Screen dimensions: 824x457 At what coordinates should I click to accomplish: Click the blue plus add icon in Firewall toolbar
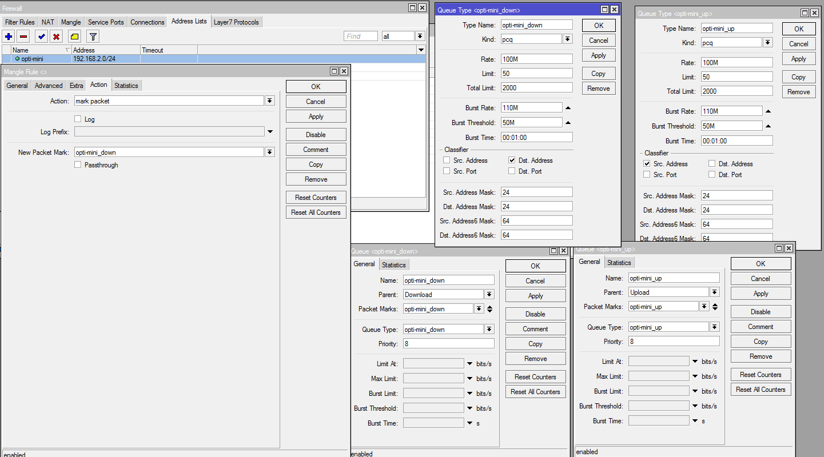9,37
